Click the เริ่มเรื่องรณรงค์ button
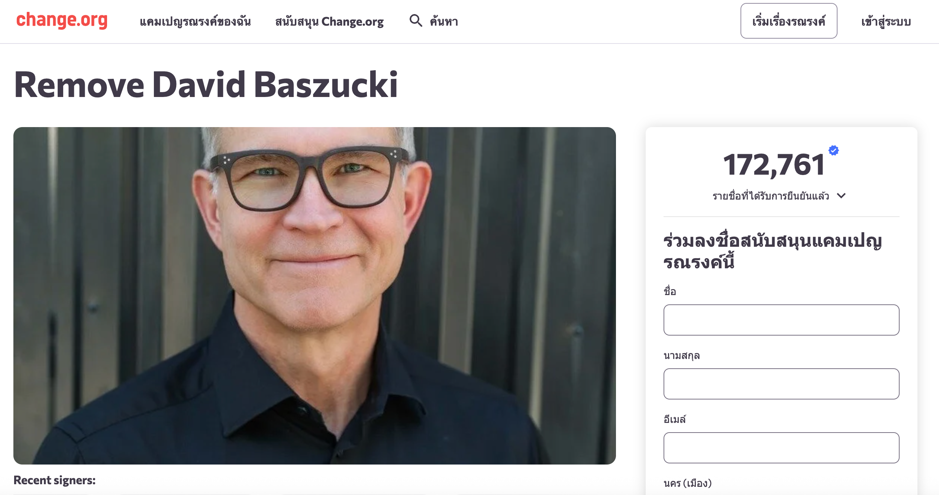 tap(788, 21)
